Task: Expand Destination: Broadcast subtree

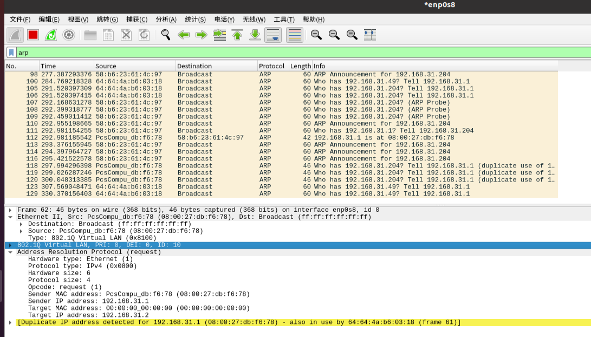Action: point(21,224)
